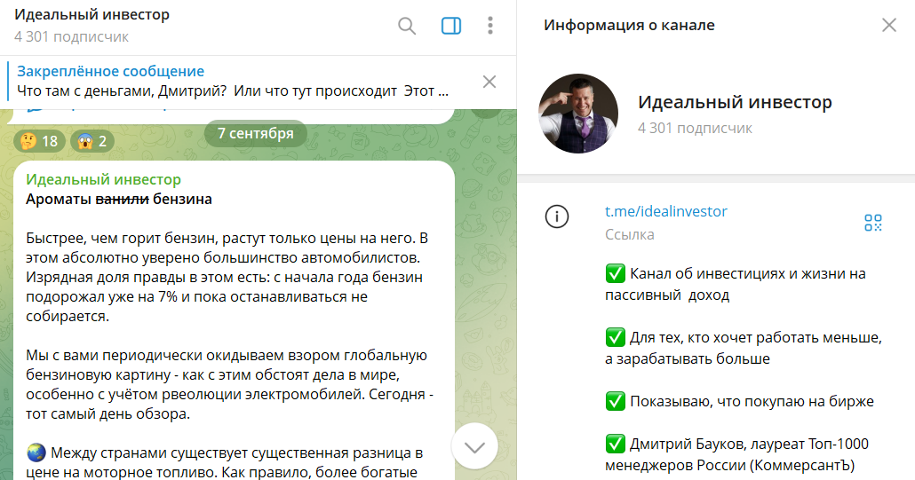The width and height of the screenshot is (915, 480).
Task: Click the Ароматы ванили бензина post headline
Action: click(x=119, y=199)
